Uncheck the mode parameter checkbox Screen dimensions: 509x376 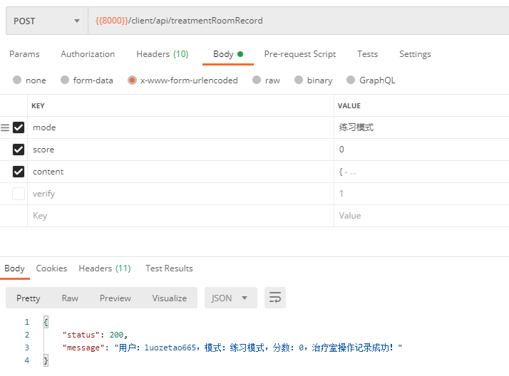coord(19,127)
